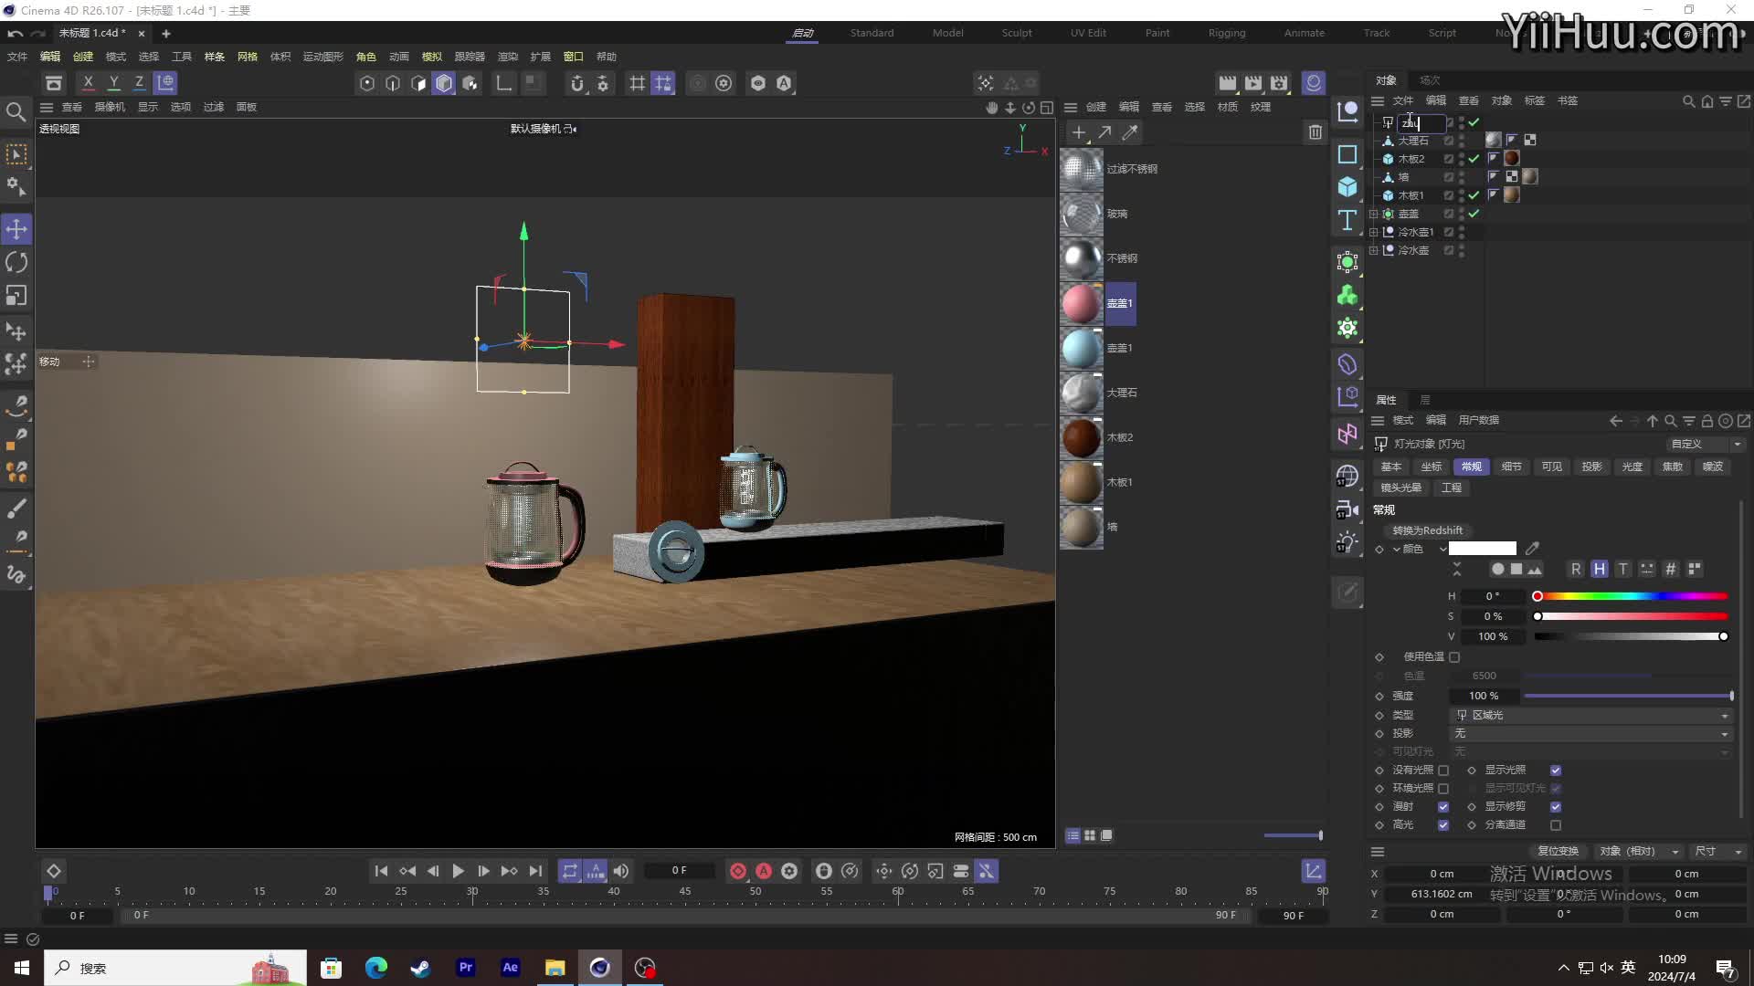Add a text object with the T icon
1754x986 pixels.
pos(1347,220)
